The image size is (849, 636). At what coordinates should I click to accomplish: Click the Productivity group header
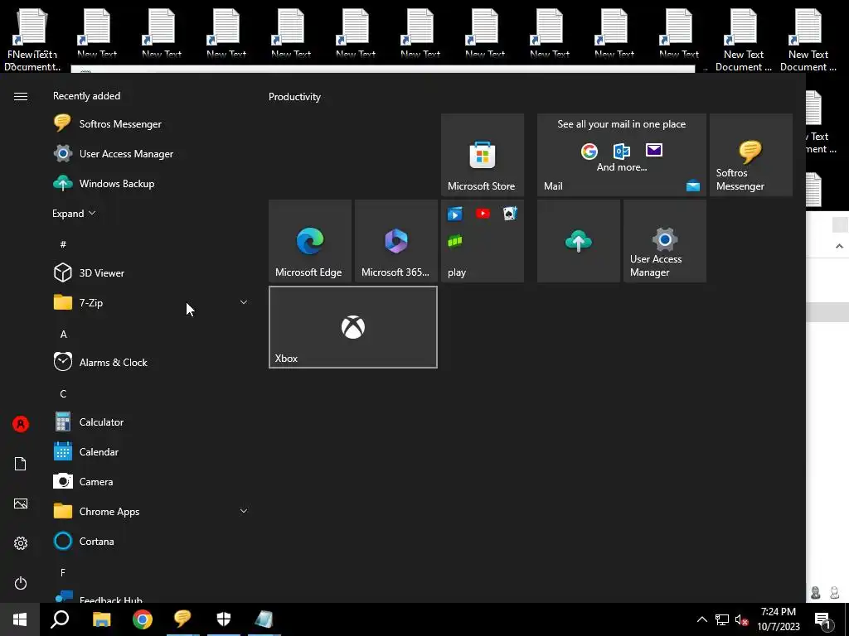click(294, 97)
